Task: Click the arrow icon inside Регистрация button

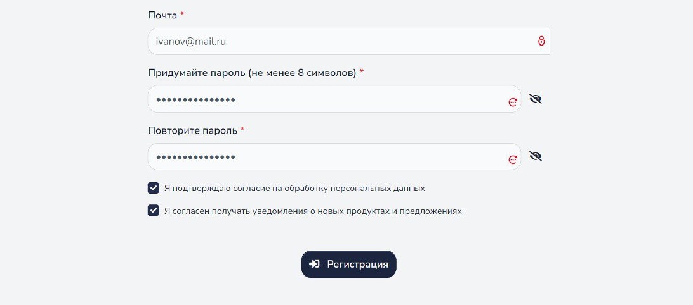Action: coord(314,264)
